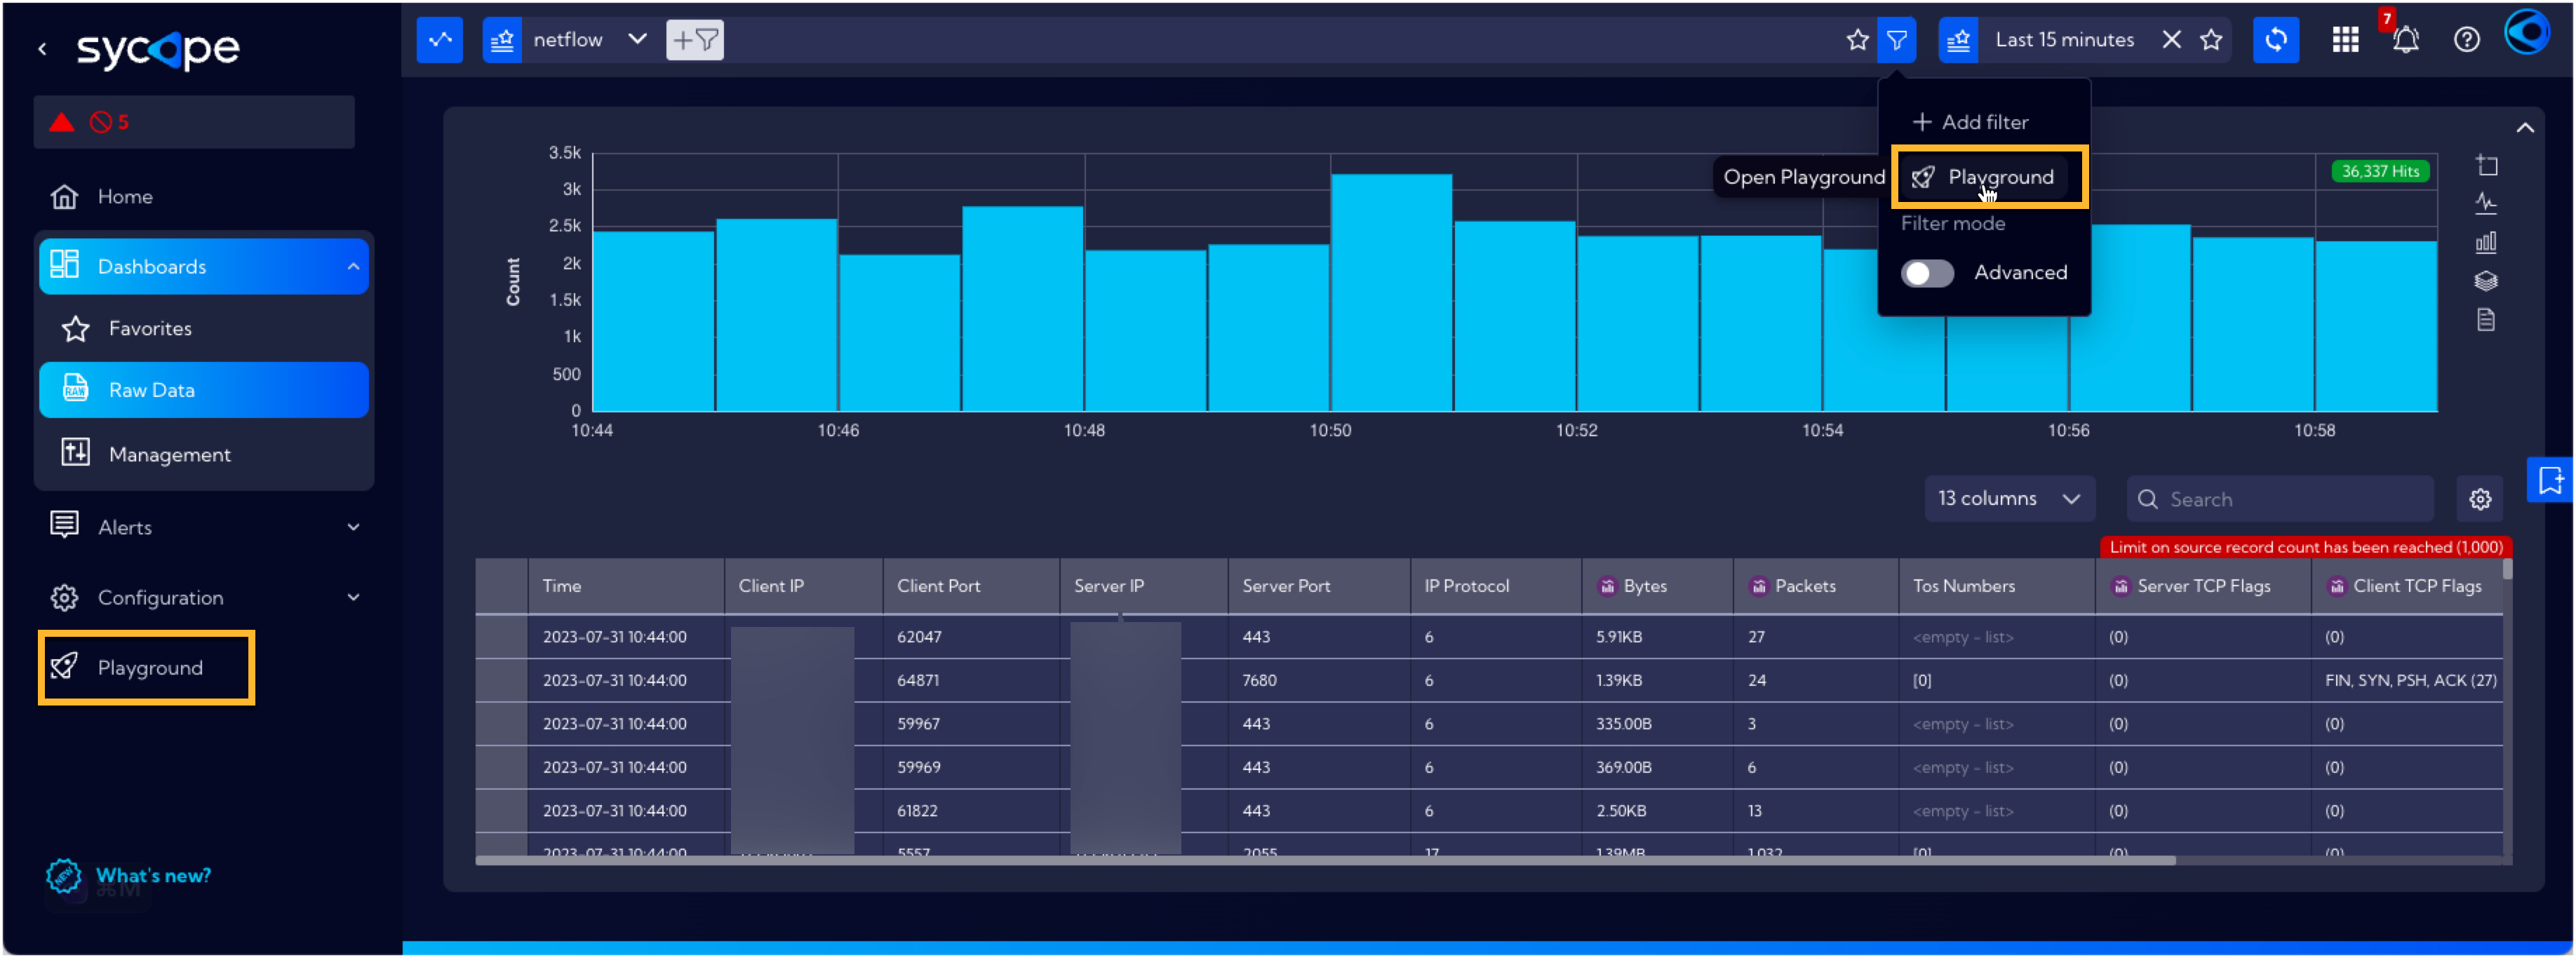Click the Packets column header
This screenshot has width=2576, height=958.
(1815, 586)
